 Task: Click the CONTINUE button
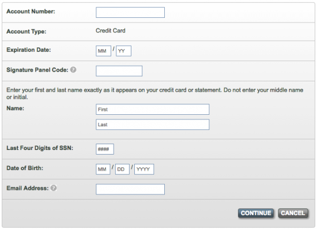click(256, 213)
